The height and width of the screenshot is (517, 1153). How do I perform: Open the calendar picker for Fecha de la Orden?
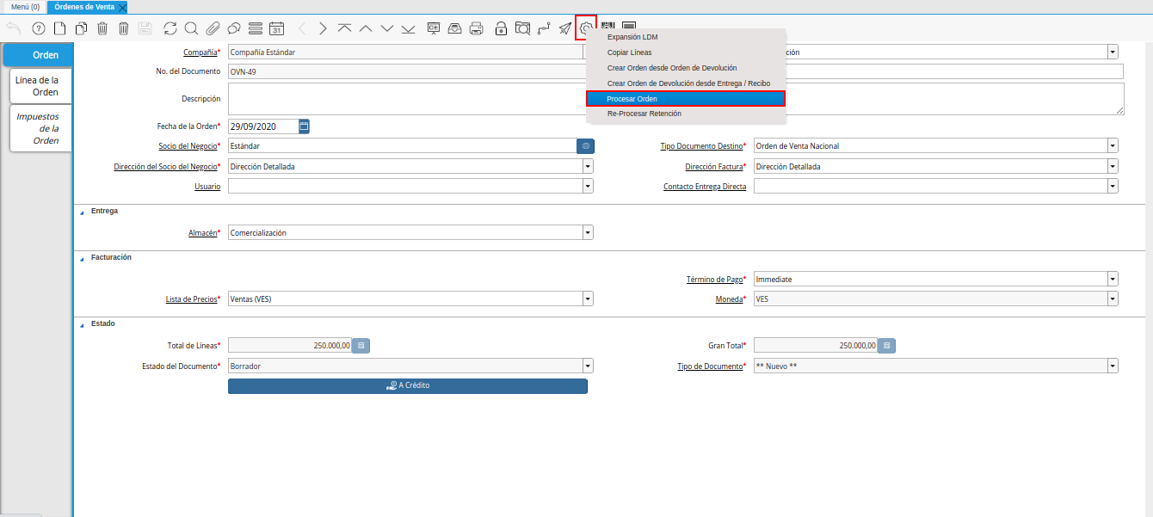pyautogui.click(x=304, y=126)
